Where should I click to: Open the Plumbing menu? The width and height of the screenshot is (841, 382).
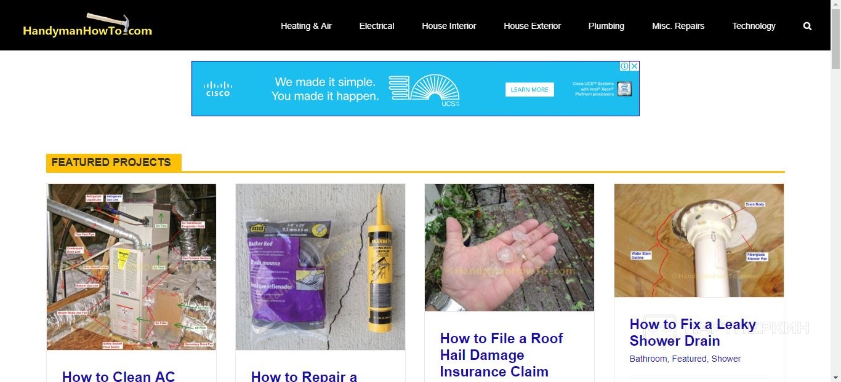606,26
